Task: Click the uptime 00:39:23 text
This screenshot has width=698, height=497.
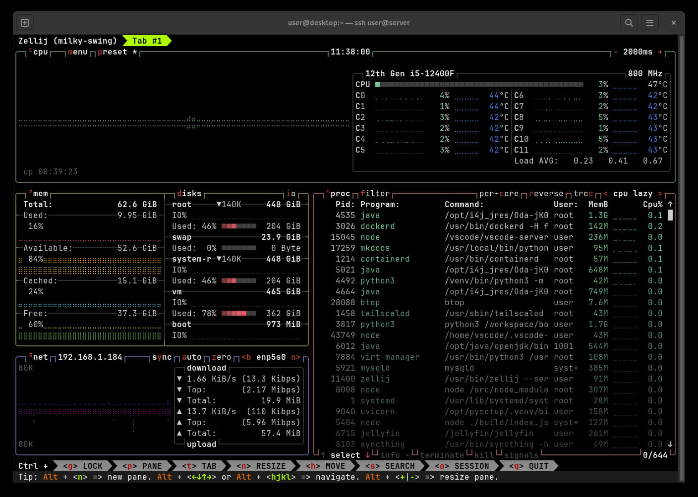Action: tap(50, 172)
